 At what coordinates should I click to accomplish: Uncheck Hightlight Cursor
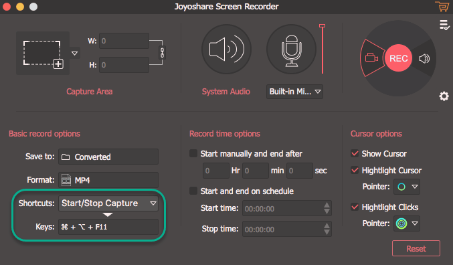pyautogui.click(x=355, y=170)
